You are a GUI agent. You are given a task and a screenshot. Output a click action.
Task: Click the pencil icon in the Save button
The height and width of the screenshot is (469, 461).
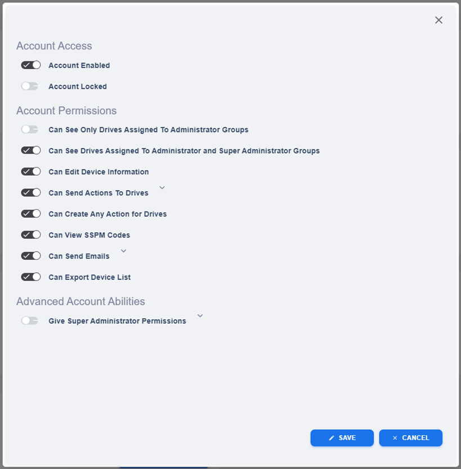point(332,438)
